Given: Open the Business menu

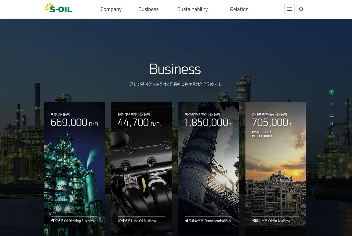Looking at the screenshot, I should coord(148,9).
